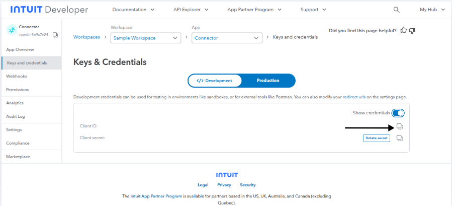The height and width of the screenshot is (206, 452).
Task: Click the Workspaces breadcrumb link
Action: [x=86, y=37]
